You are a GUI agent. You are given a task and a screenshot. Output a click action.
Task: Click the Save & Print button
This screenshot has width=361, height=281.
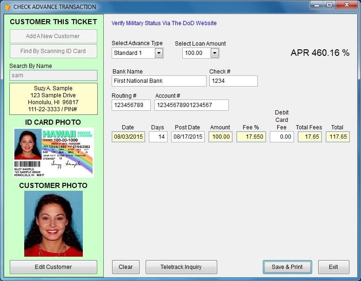[x=287, y=267]
